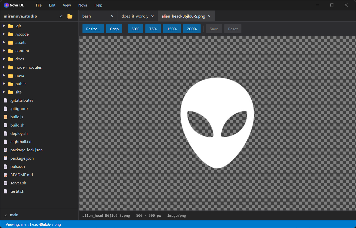Click the package.json file icon
The image size is (356, 228).
coord(6,158)
